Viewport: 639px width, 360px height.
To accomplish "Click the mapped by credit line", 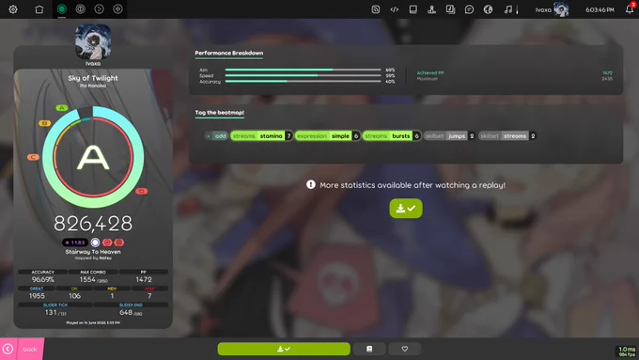I will (93, 258).
